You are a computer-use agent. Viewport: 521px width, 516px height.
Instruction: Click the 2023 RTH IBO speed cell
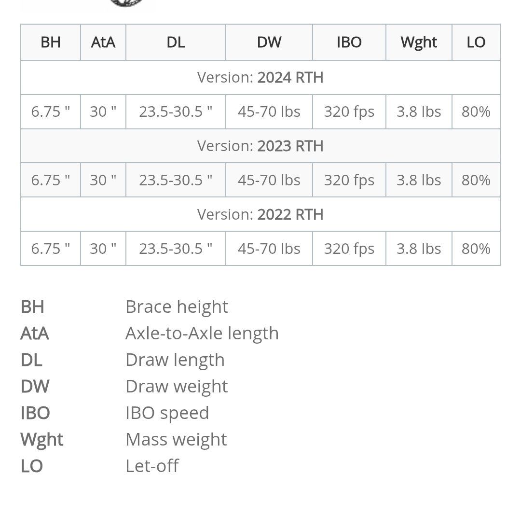(349, 180)
